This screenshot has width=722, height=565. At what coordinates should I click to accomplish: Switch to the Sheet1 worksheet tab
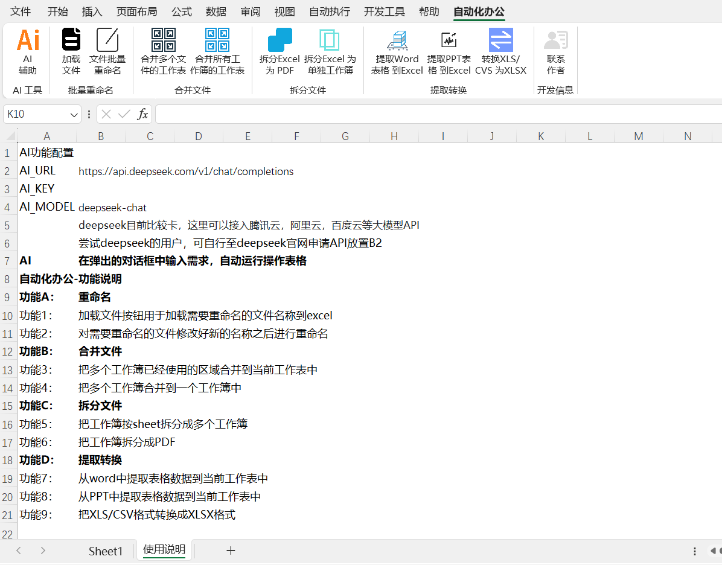(106, 551)
